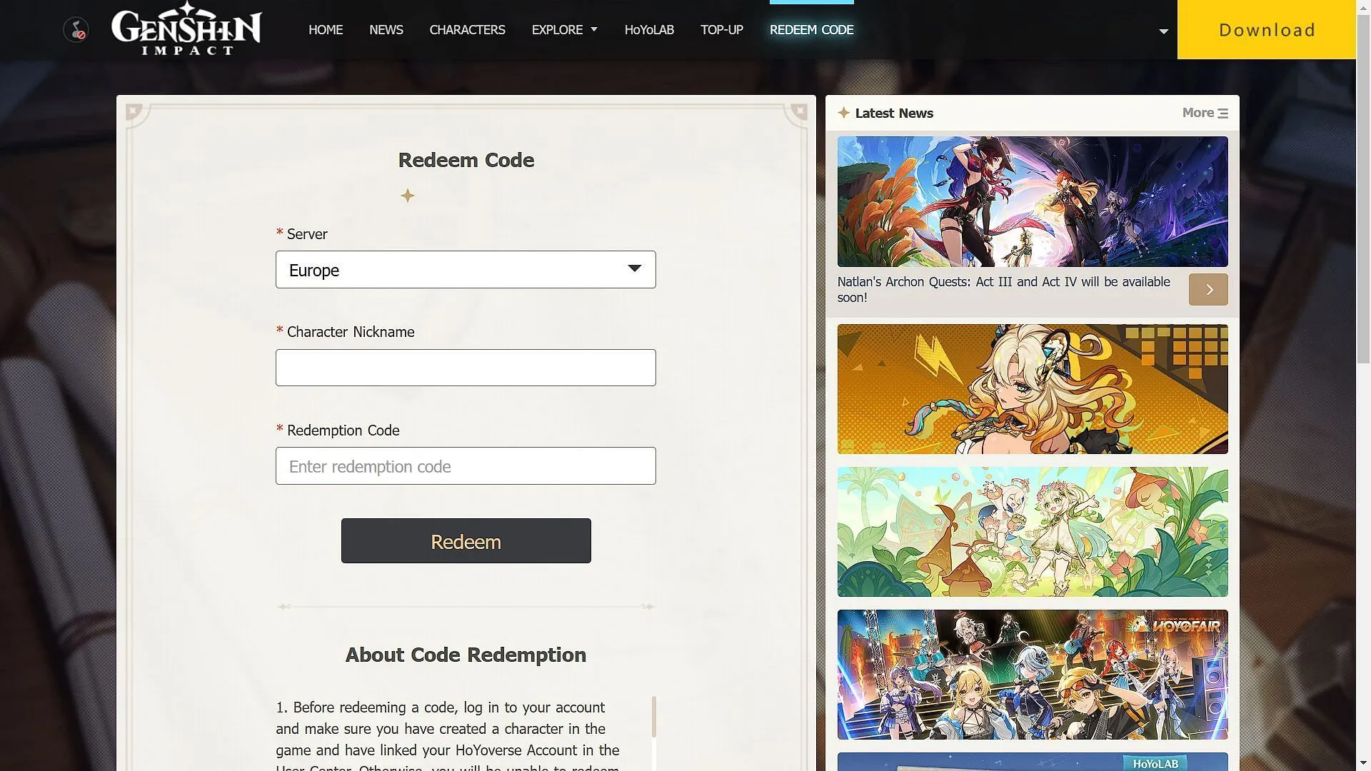
Task: Click the Latest News star icon
Action: 842,112
